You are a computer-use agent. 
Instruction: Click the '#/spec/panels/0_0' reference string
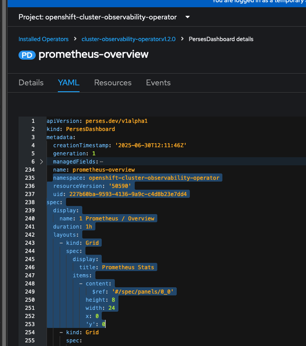pos(140,292)
